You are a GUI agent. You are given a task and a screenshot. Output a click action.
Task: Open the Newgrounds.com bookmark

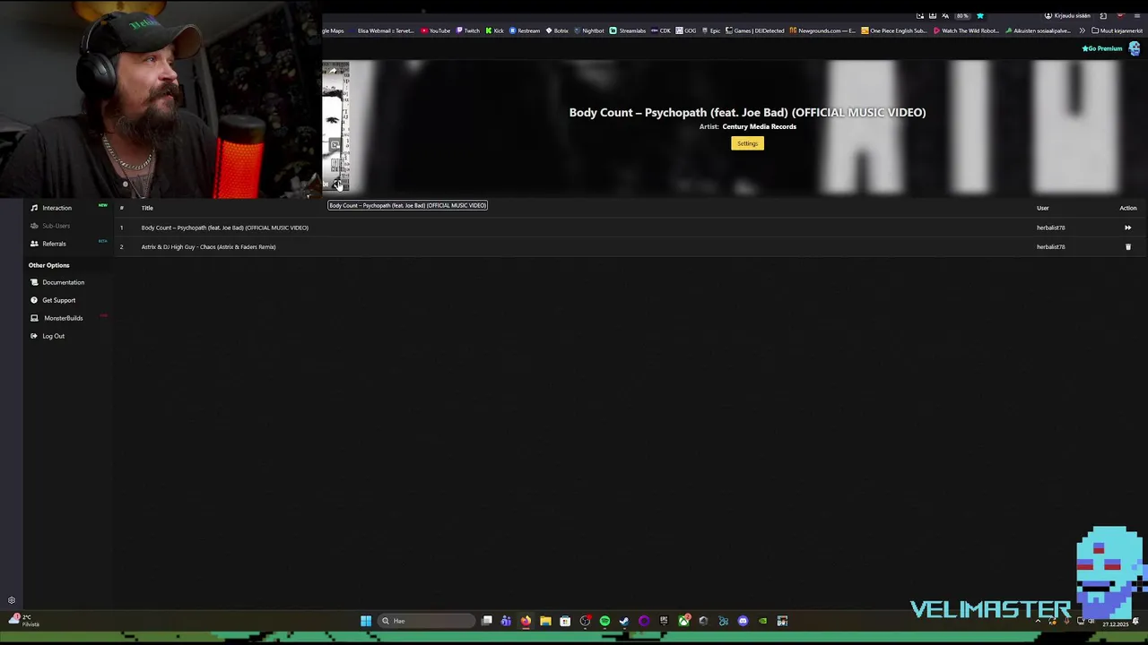[822, 30]
